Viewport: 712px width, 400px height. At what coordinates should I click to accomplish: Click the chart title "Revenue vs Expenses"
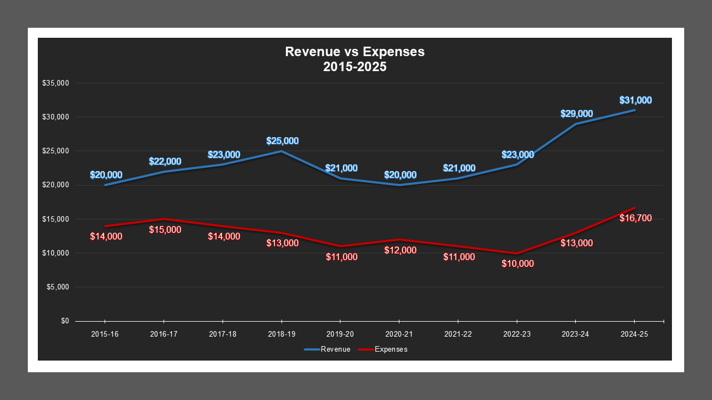[354, 52]
